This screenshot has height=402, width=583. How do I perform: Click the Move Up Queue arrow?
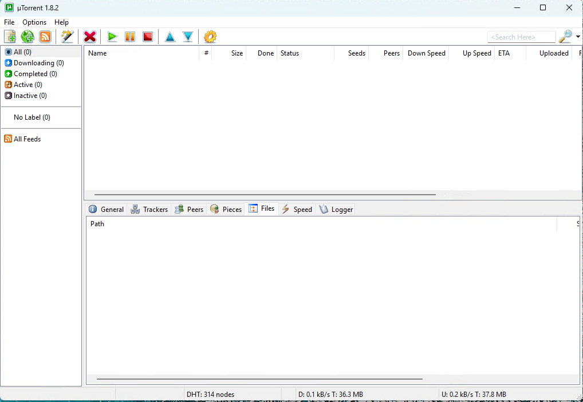[x=170, y=37]
